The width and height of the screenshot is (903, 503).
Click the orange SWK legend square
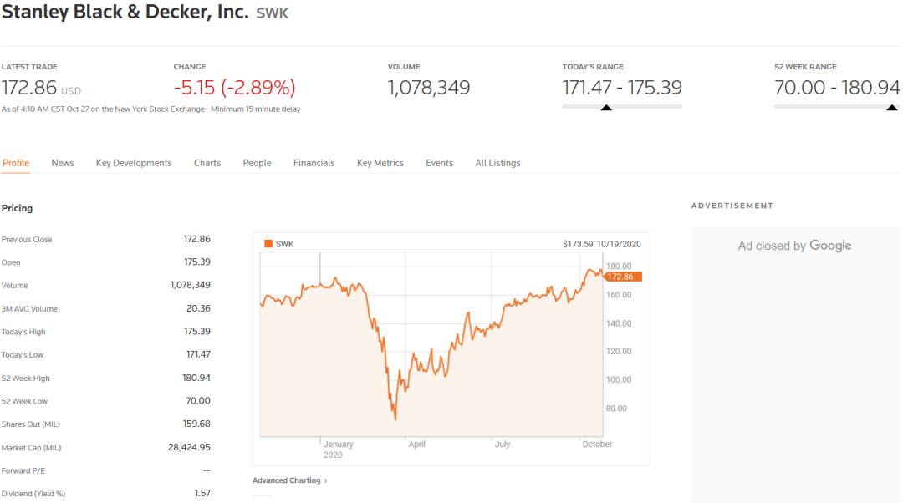(x=268, y=244)
